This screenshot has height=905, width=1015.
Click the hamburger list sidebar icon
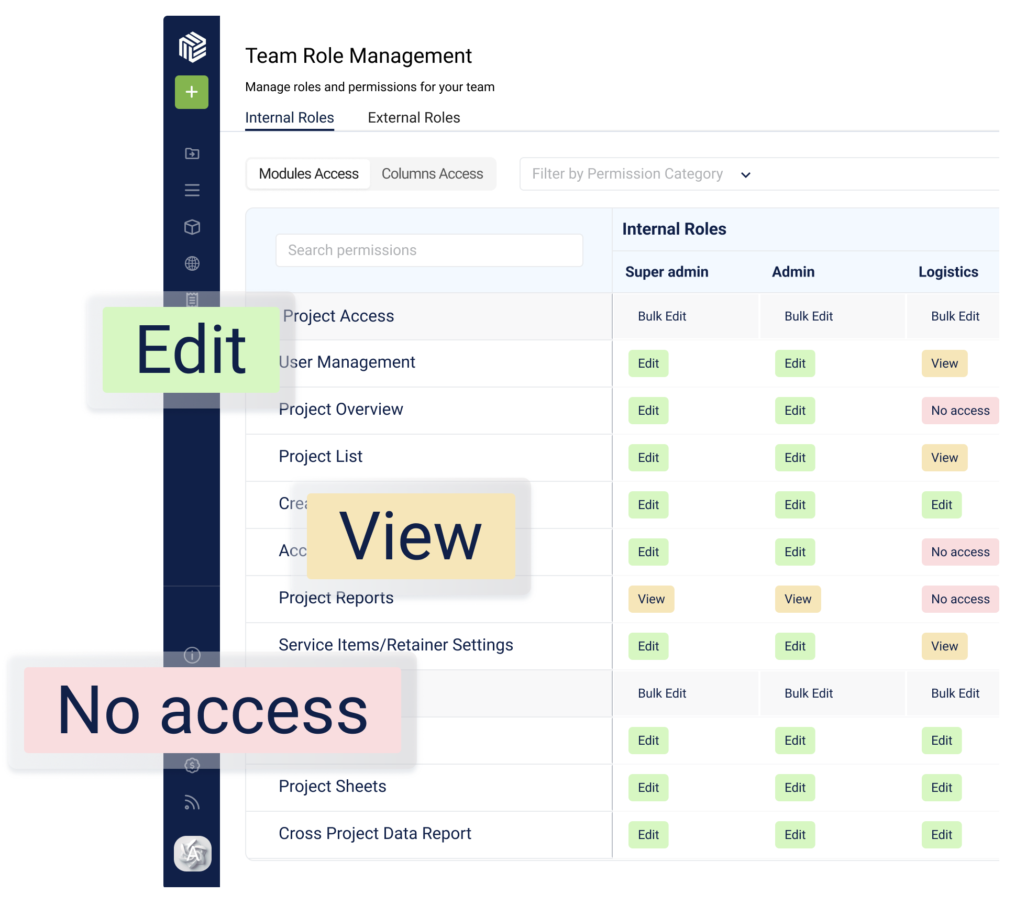coord(192,190)
